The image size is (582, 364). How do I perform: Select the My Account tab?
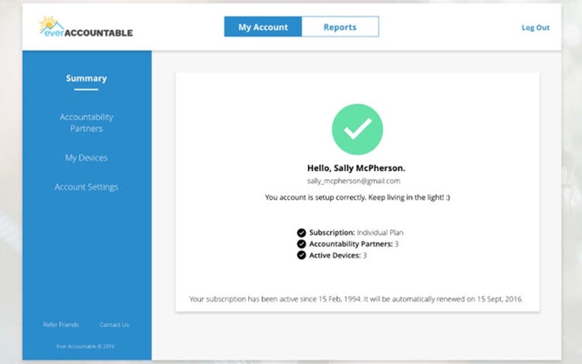(263, 26)
